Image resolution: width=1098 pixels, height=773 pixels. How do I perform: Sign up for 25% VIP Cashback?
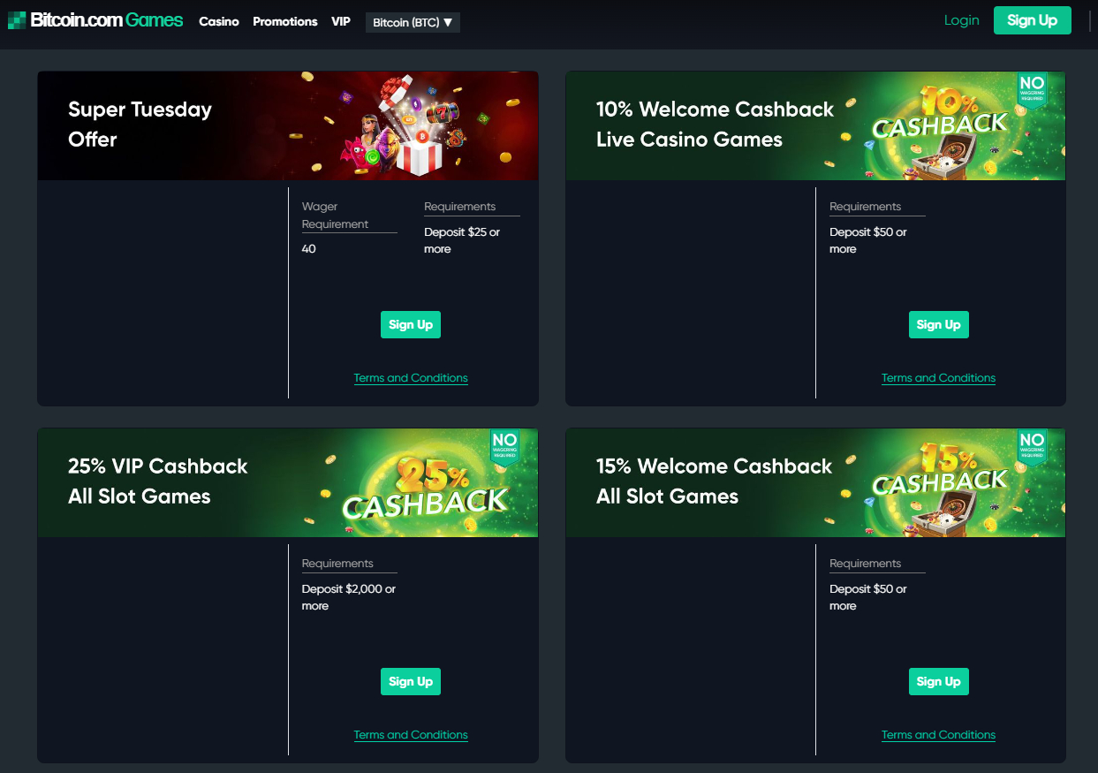(411, 681)
